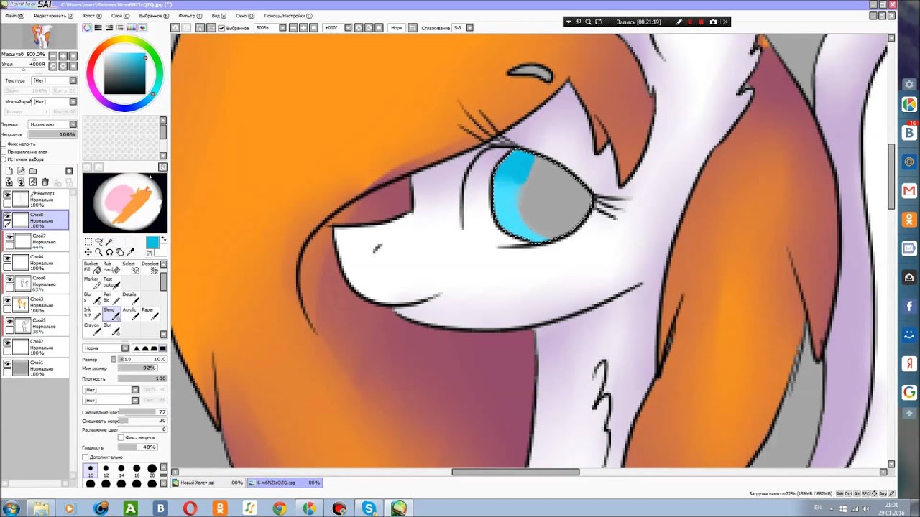
Task: Open the Холст menu
Action: pyautogui.click(x=91, y=15)
